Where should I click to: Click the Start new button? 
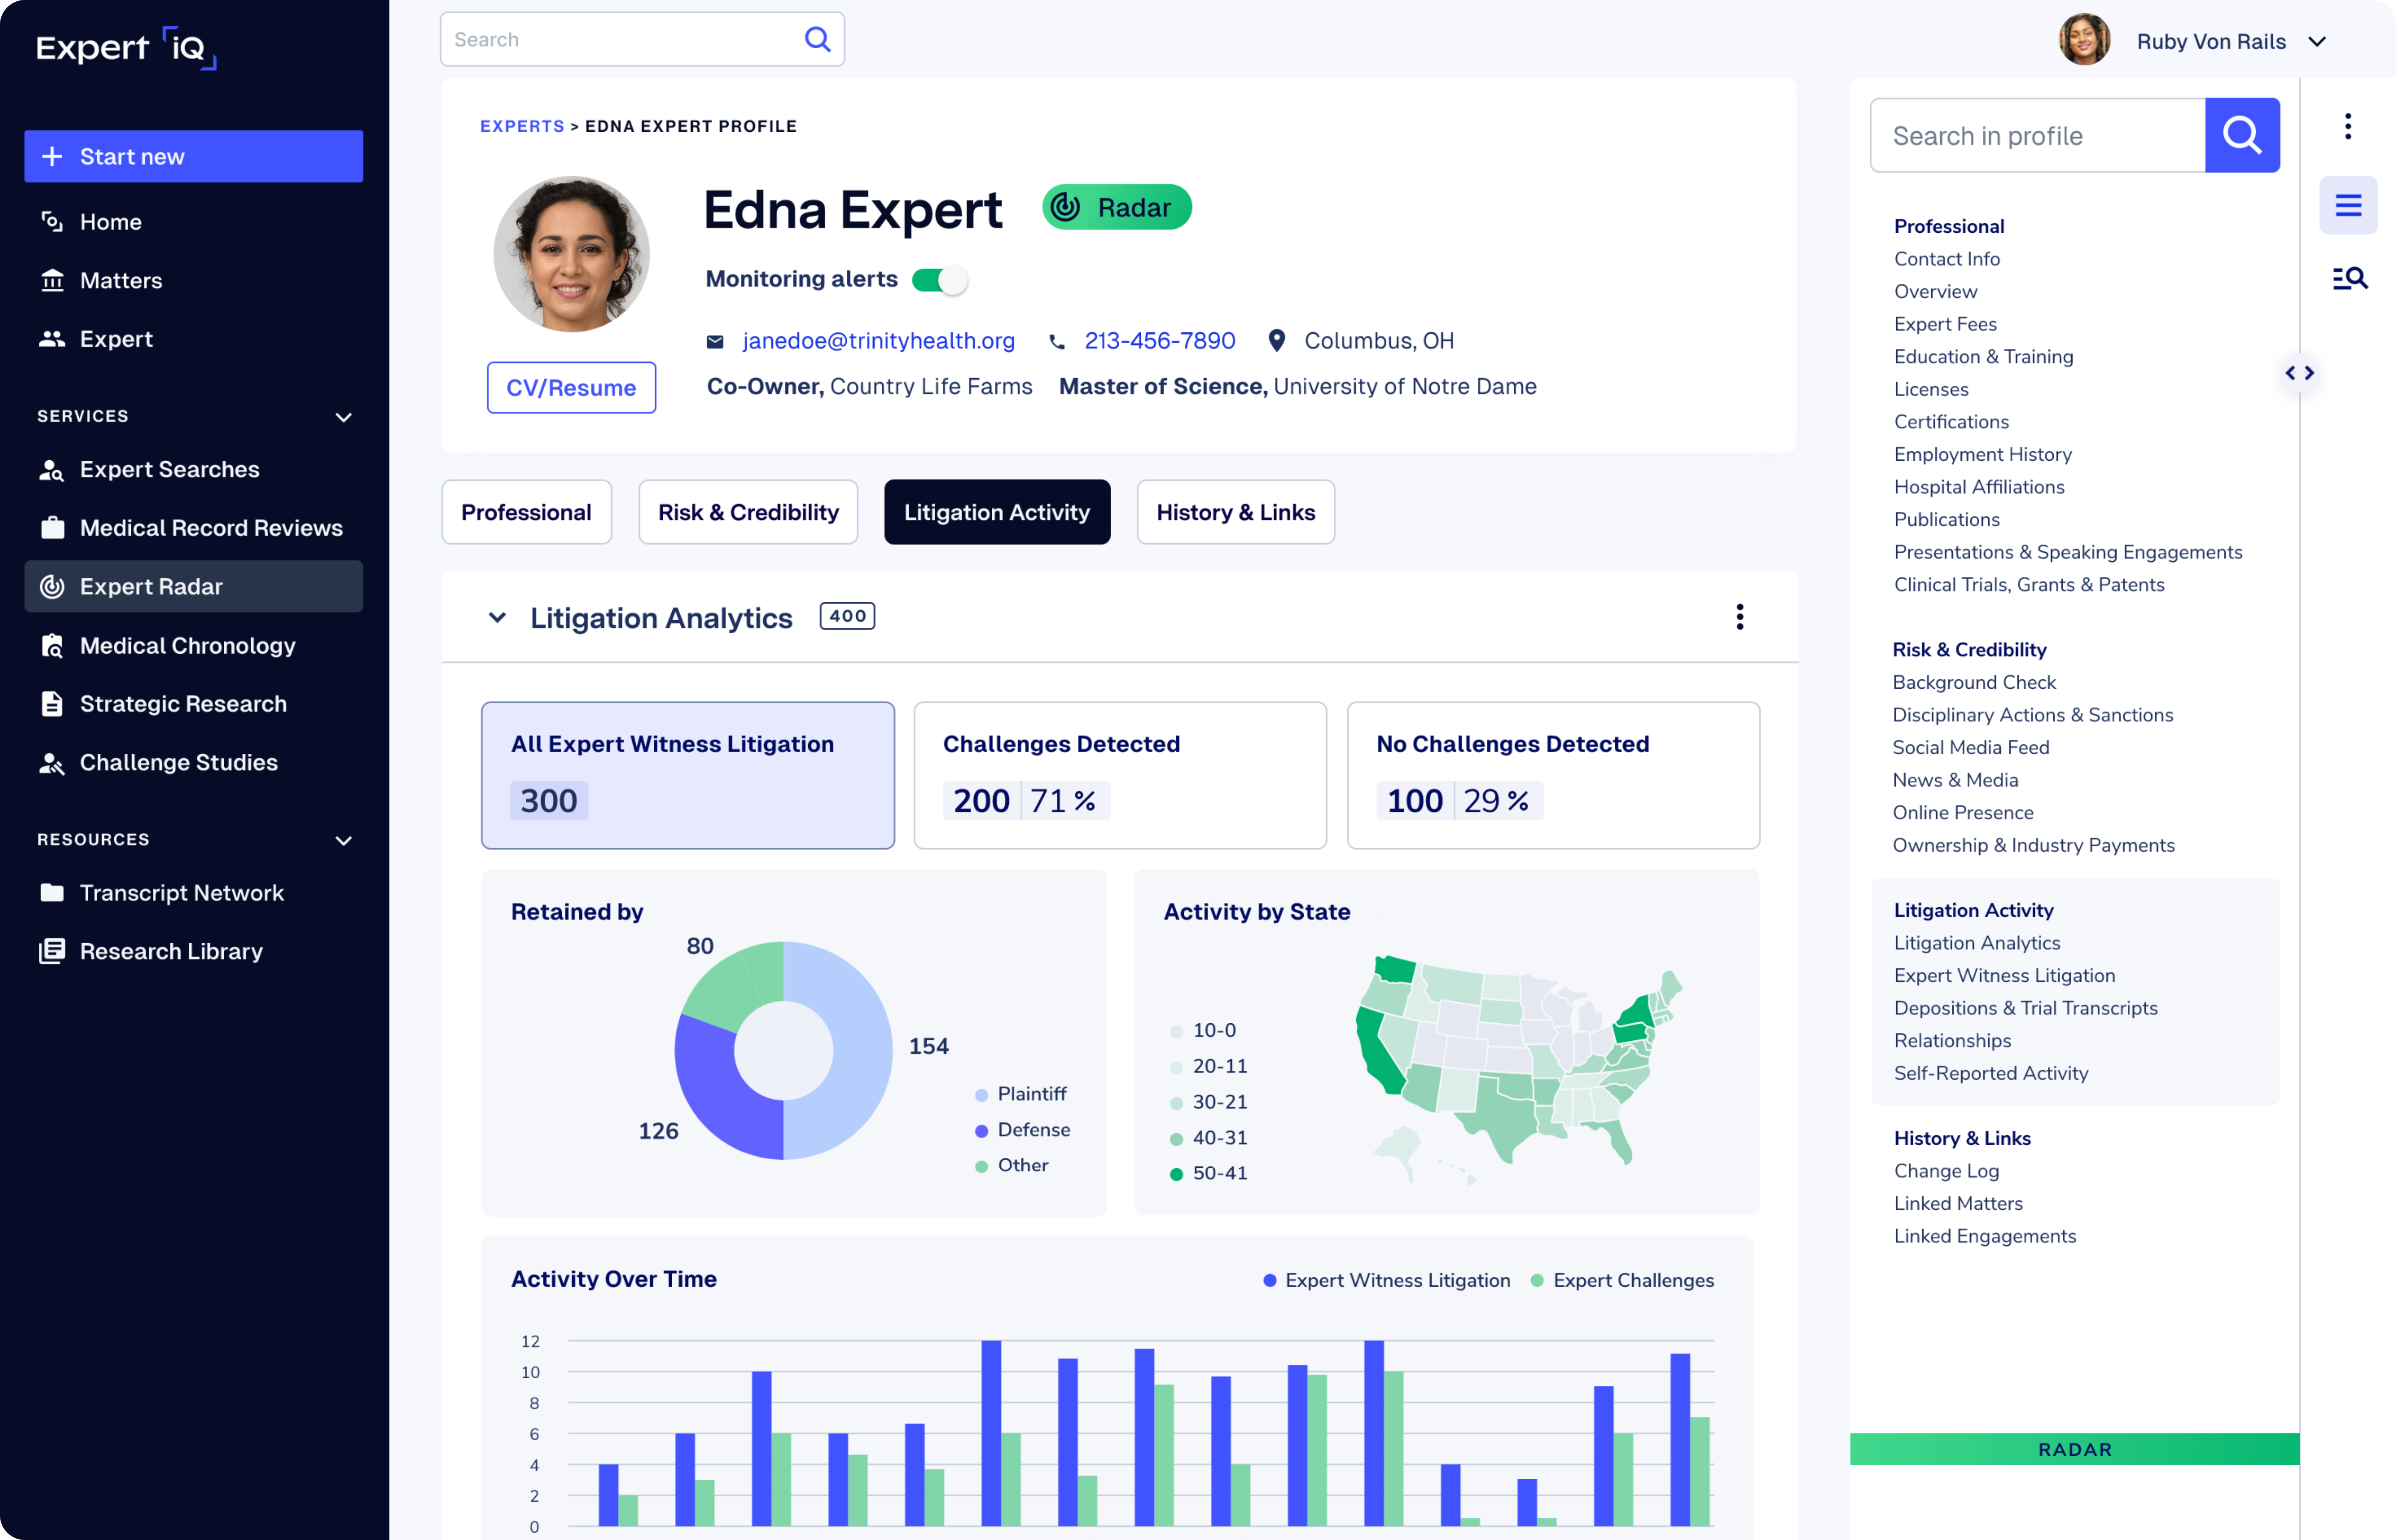pos(193,156)
